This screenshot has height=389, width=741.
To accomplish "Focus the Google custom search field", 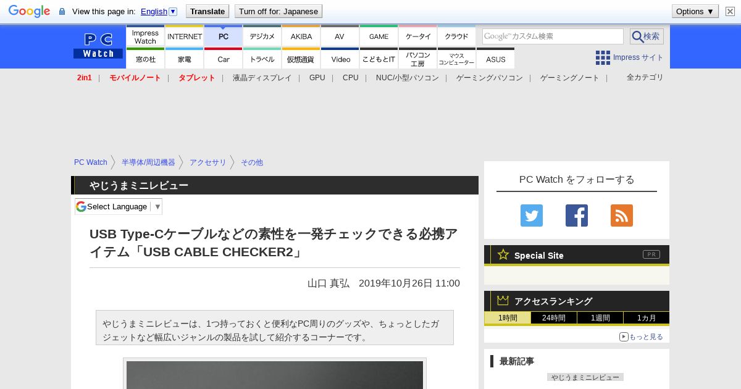I will tap(553, 36).
